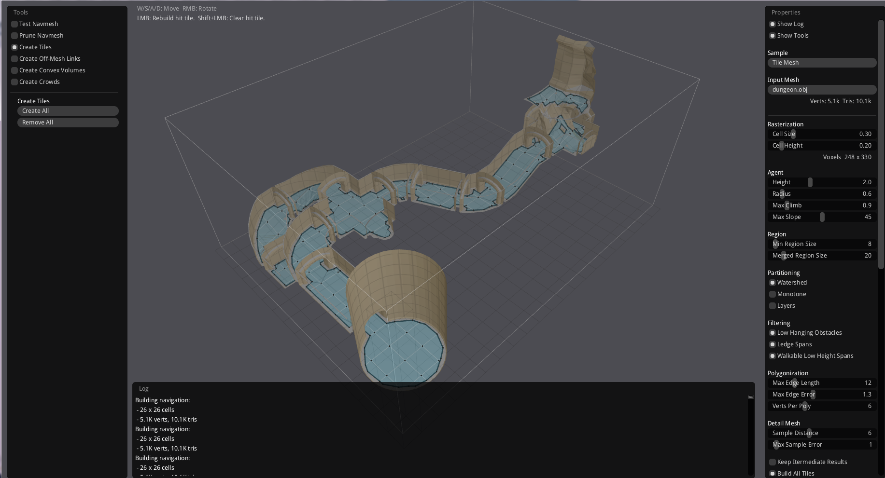Adjust the Max Edge Length slider
Image resolution: width=885 pixels, height=478 pixels.
(822, 382)
